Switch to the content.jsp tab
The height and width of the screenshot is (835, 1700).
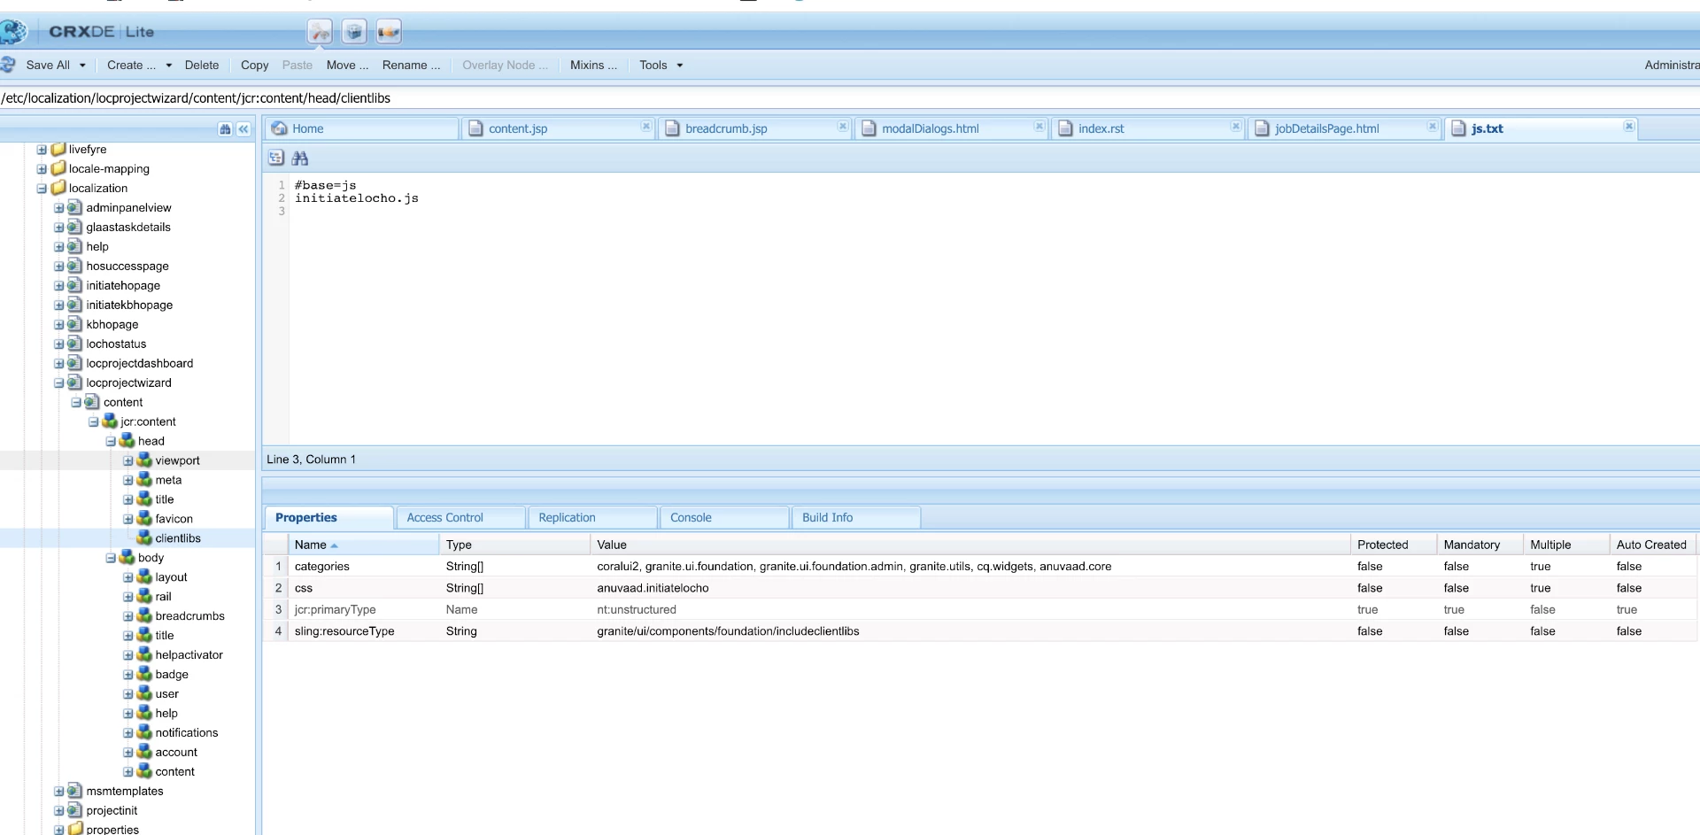(x=558, y=128)
